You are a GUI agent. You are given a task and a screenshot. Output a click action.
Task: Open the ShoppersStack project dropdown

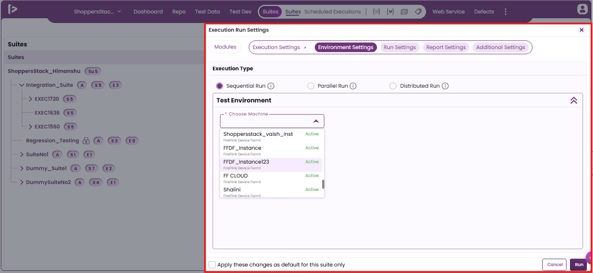point(97,12)
